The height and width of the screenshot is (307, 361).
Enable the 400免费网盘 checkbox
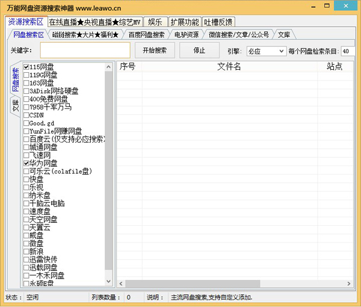(x=26, y=99)
